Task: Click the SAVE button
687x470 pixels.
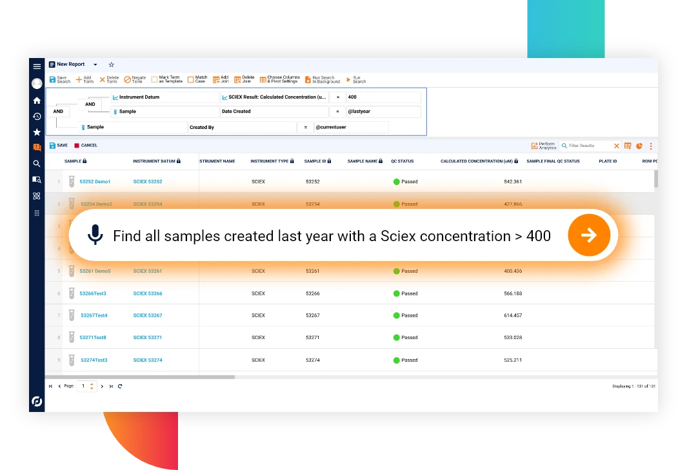Action: coord(58,145)
